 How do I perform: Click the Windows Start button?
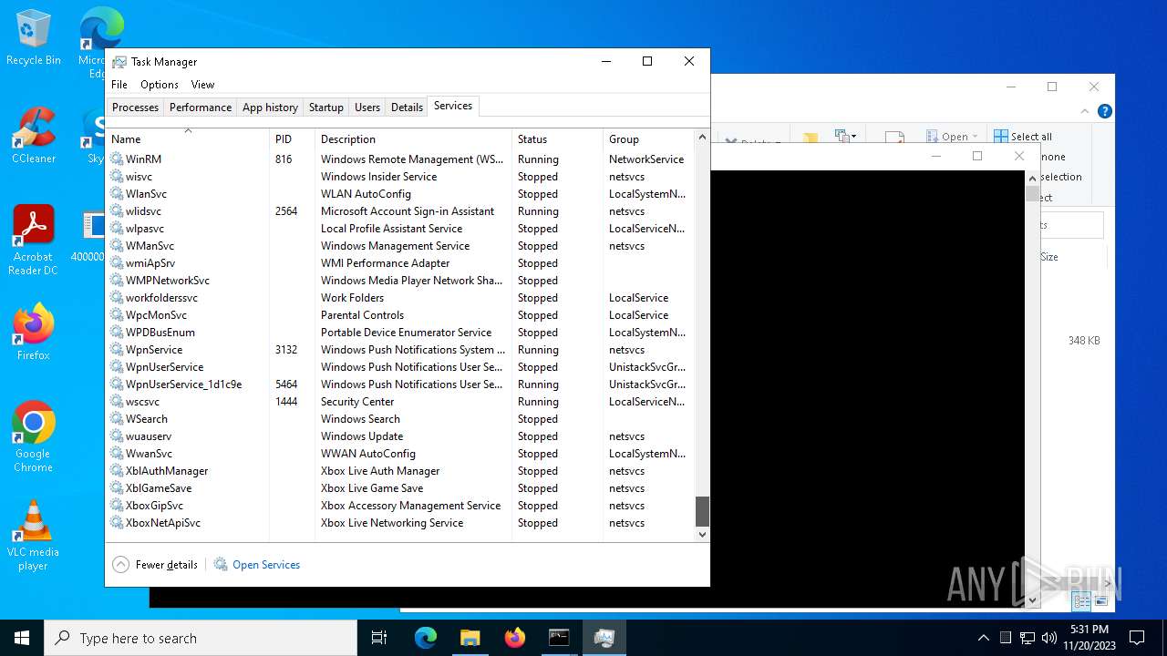[22, 638]
